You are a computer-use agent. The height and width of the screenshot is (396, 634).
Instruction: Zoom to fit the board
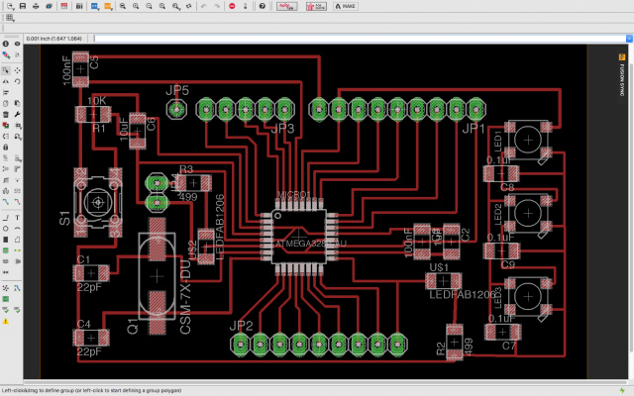(x=123, y=6)
